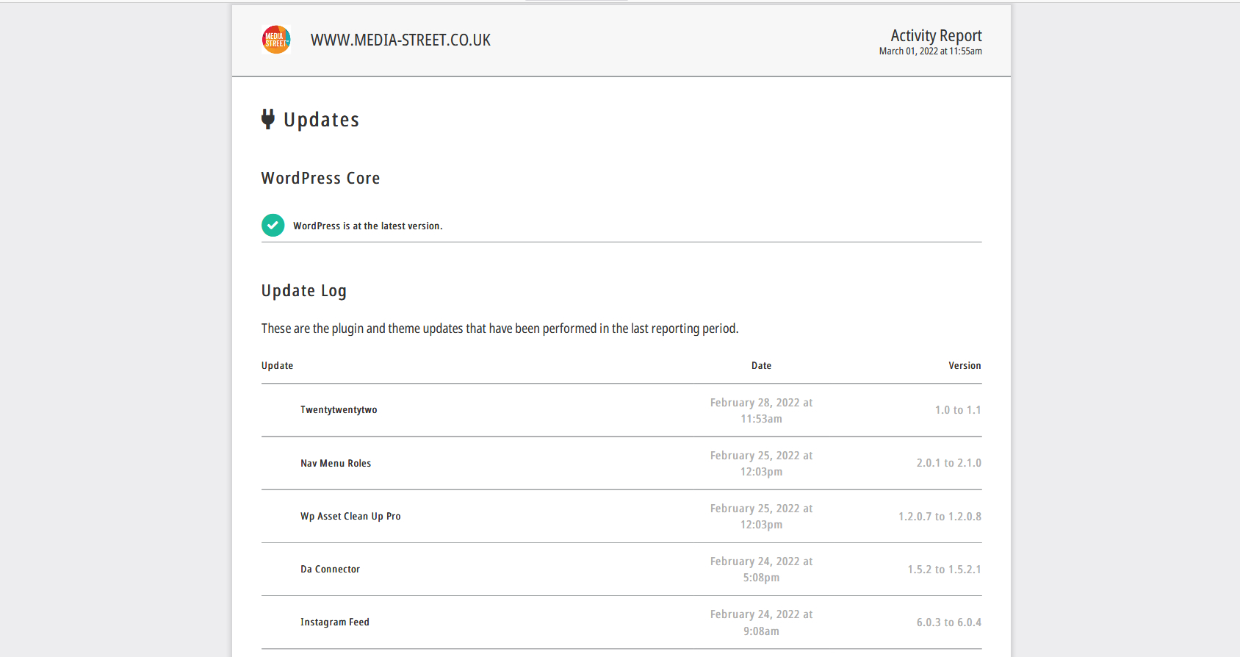Select Wp Asset Clean Up Pro name

350,517
